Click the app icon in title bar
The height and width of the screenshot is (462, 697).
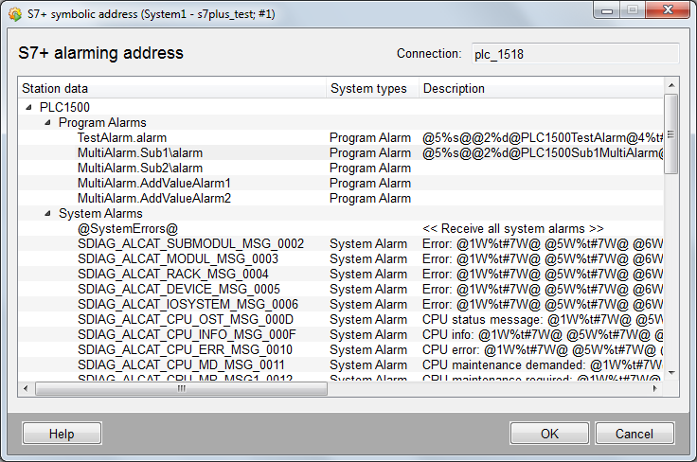click(x=14, y=14)
